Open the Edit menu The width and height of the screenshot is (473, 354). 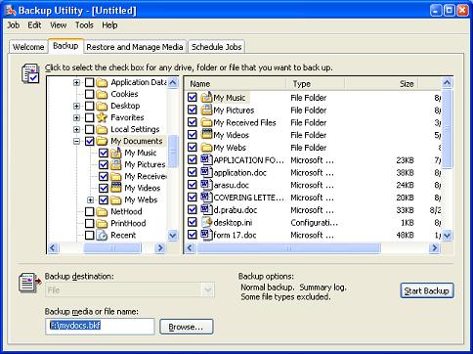pyautogui.click(x=34, y=25)
